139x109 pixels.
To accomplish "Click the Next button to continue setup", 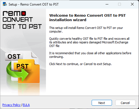I will (102, 103).
